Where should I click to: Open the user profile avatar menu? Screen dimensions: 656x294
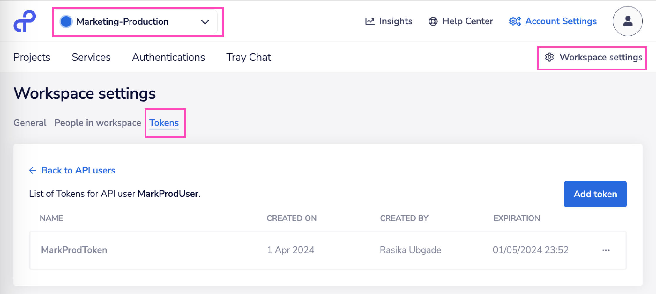pyautogui.click(x=627, y=21)
